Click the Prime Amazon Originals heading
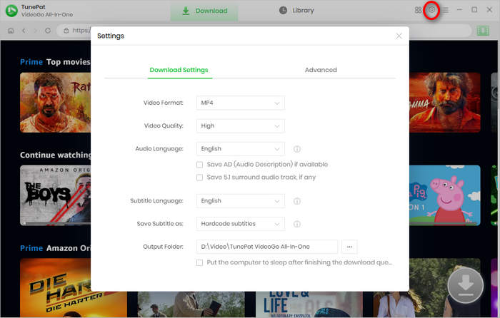Screen dimensions: 500x318 pos(56,248)
